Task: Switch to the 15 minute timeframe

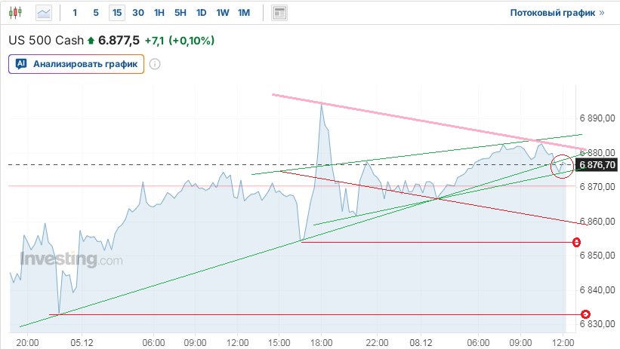Action: pos(116,13)
